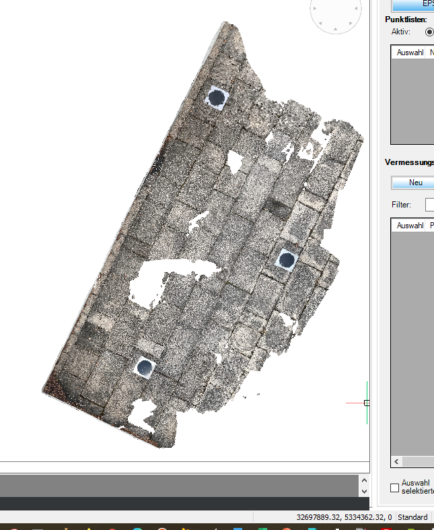Click the bottom-left circular target marker
Viewport: 434px width, 530px height.
coord(145,368)
